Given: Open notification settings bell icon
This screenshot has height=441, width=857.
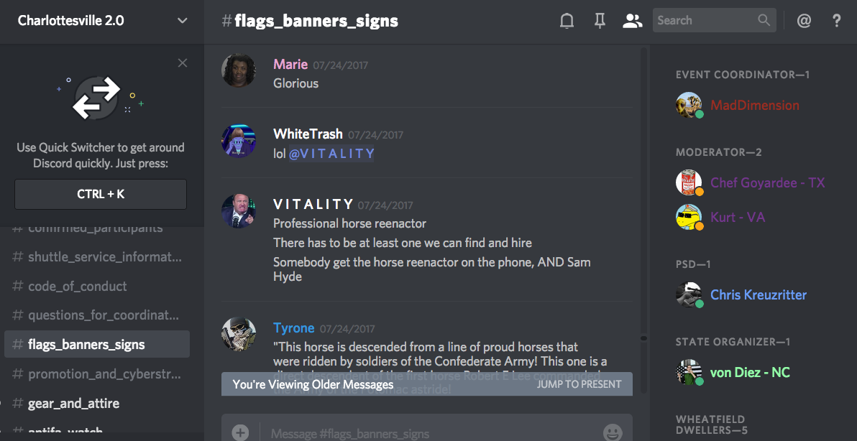Looking at the screenshot, I should click(x=567, y=21).
